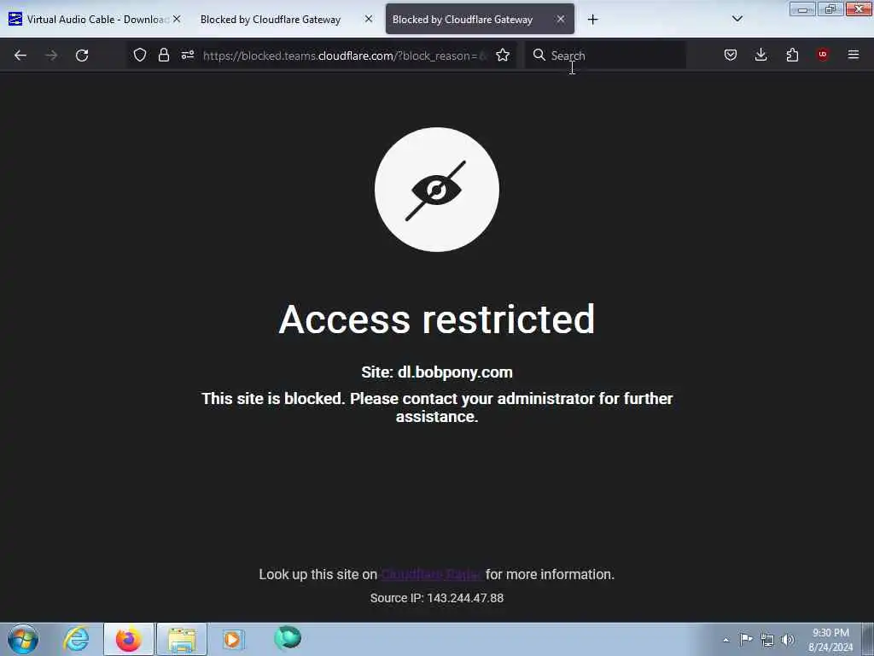This screenshot has height=656, width=874.
Task: Reload the current page
Action: point(82,56)
